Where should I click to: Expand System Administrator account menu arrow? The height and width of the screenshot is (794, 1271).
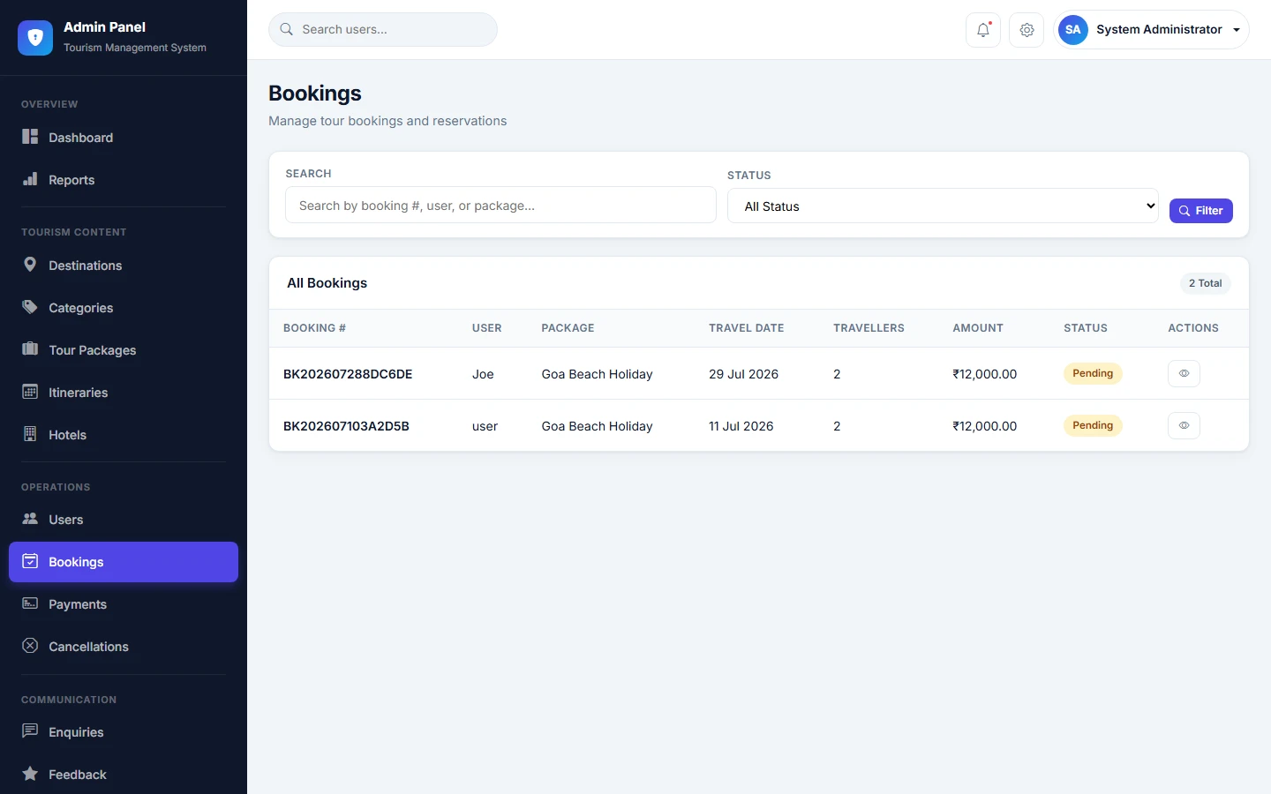click(x=1237, y=30)
